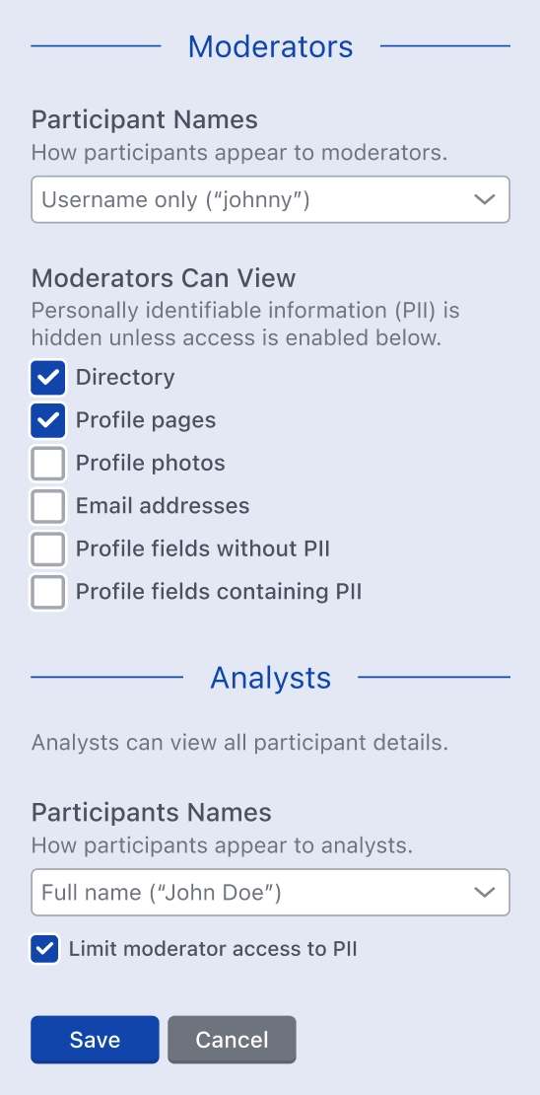Tick the Email addresses checkbox
Viewport: 540px width, 1095px height.
[48, 506]
